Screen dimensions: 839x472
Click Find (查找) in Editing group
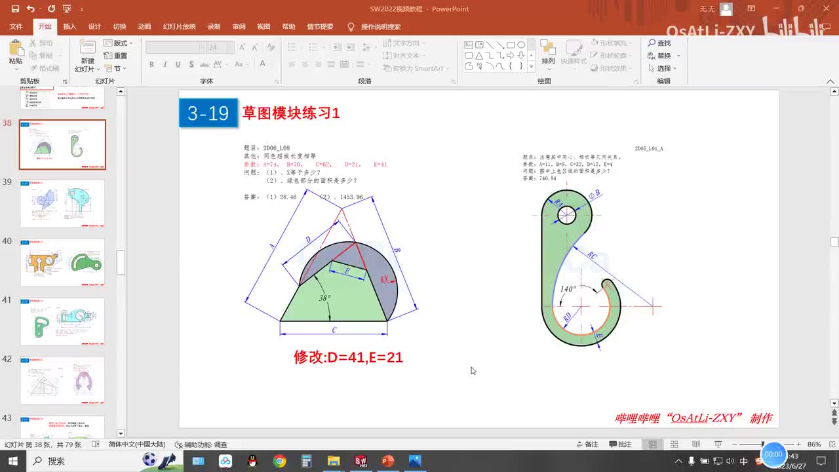[x=659, y=43]
